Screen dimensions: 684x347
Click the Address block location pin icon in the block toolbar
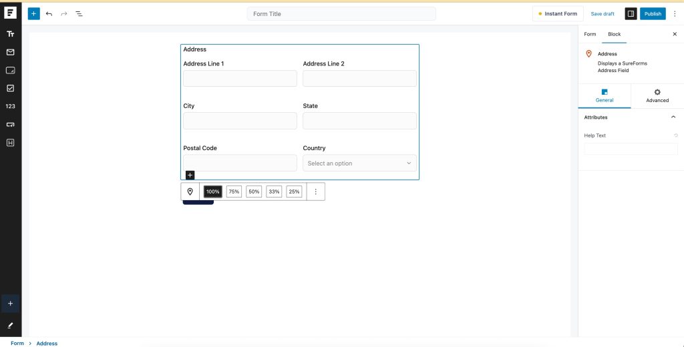[x=190, y=192]
